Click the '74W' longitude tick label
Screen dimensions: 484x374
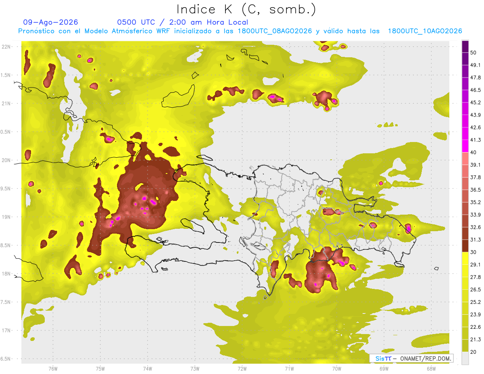click(148, 368)
